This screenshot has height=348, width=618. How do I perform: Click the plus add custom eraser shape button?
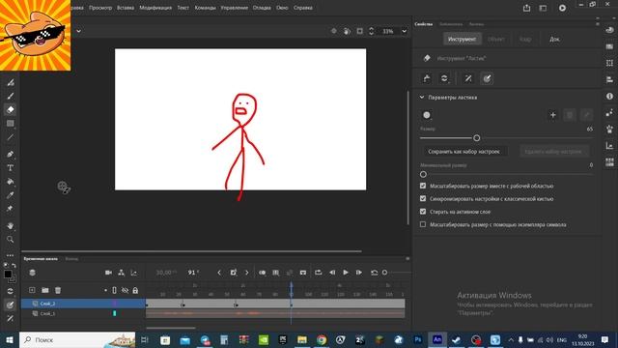pos(553,115)
